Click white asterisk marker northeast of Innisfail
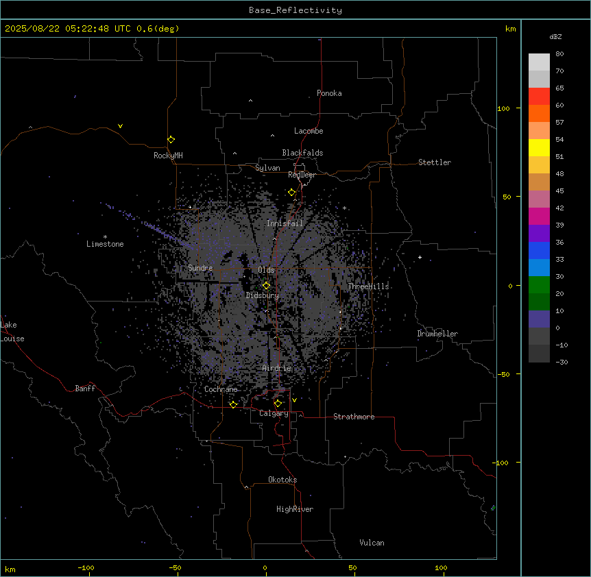 tap(344, 208)
